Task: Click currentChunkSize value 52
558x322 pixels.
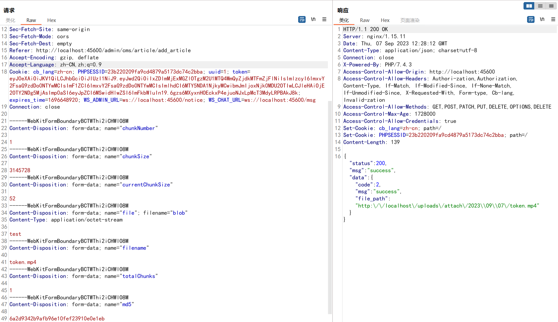Action: click(x=12, y=199)
